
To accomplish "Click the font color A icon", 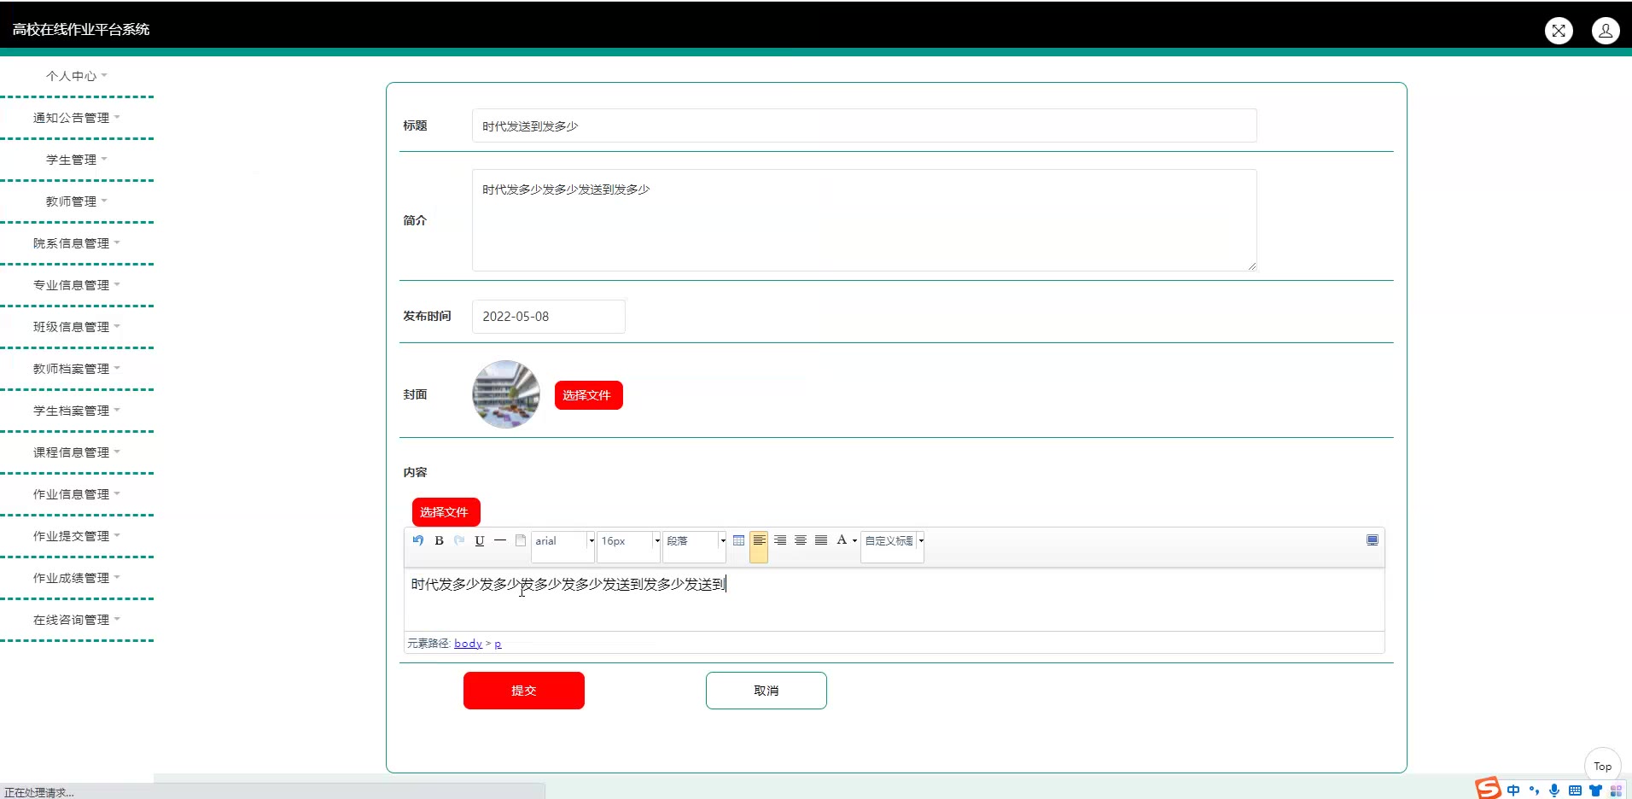I will 842,540.
